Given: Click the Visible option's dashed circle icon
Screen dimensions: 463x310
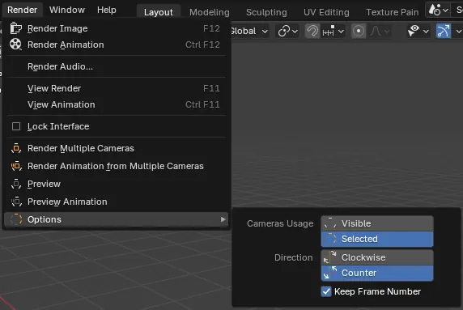Looking at the screenshot, I should [x=330, y=223].
